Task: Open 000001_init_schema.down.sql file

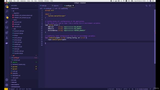Action: [x=23, y=15]
